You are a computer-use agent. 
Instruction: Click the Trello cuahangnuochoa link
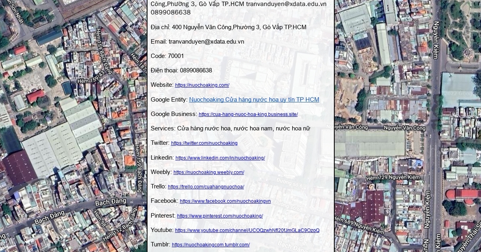pos(206,187)
